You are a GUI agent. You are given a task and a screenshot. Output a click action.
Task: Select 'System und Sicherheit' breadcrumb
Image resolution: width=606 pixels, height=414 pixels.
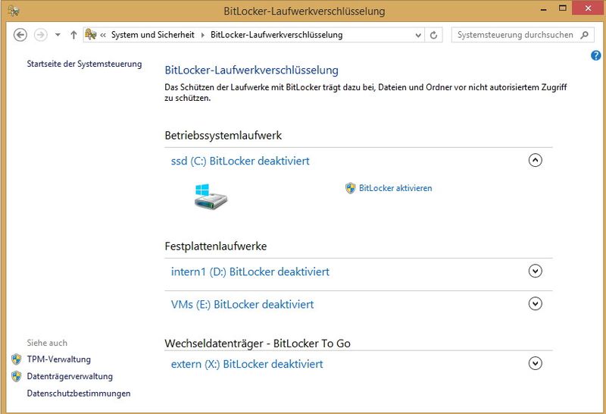pos(153,35)
